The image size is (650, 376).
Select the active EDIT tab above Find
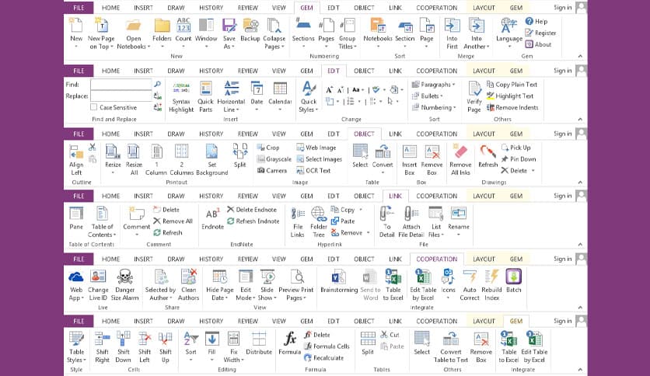334,71
